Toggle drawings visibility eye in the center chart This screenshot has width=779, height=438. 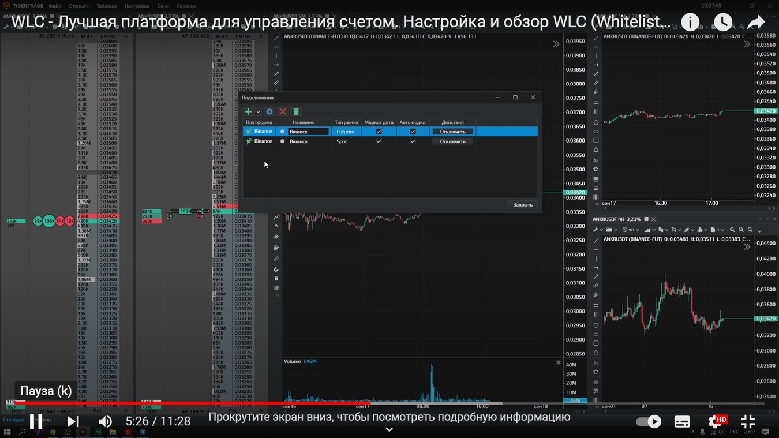276,288
